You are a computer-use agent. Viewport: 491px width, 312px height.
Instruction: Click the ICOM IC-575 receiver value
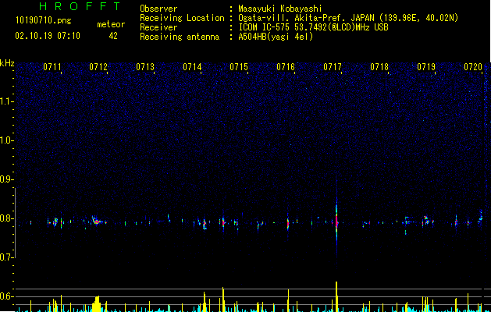313,27
